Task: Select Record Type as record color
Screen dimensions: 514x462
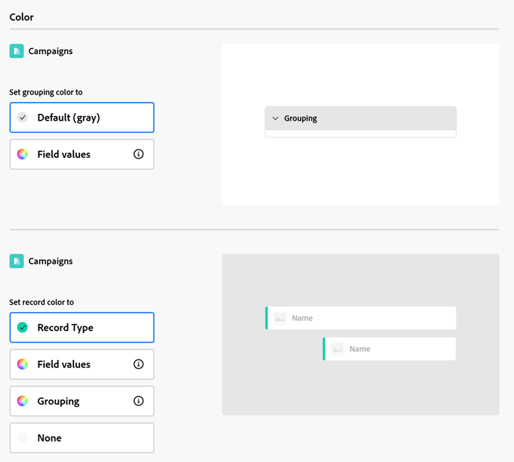Action: [x=82, y=328]
